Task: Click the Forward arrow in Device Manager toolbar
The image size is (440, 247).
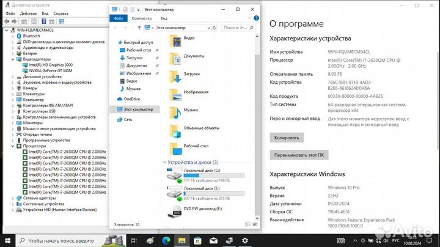Action: tap(14, 21)
